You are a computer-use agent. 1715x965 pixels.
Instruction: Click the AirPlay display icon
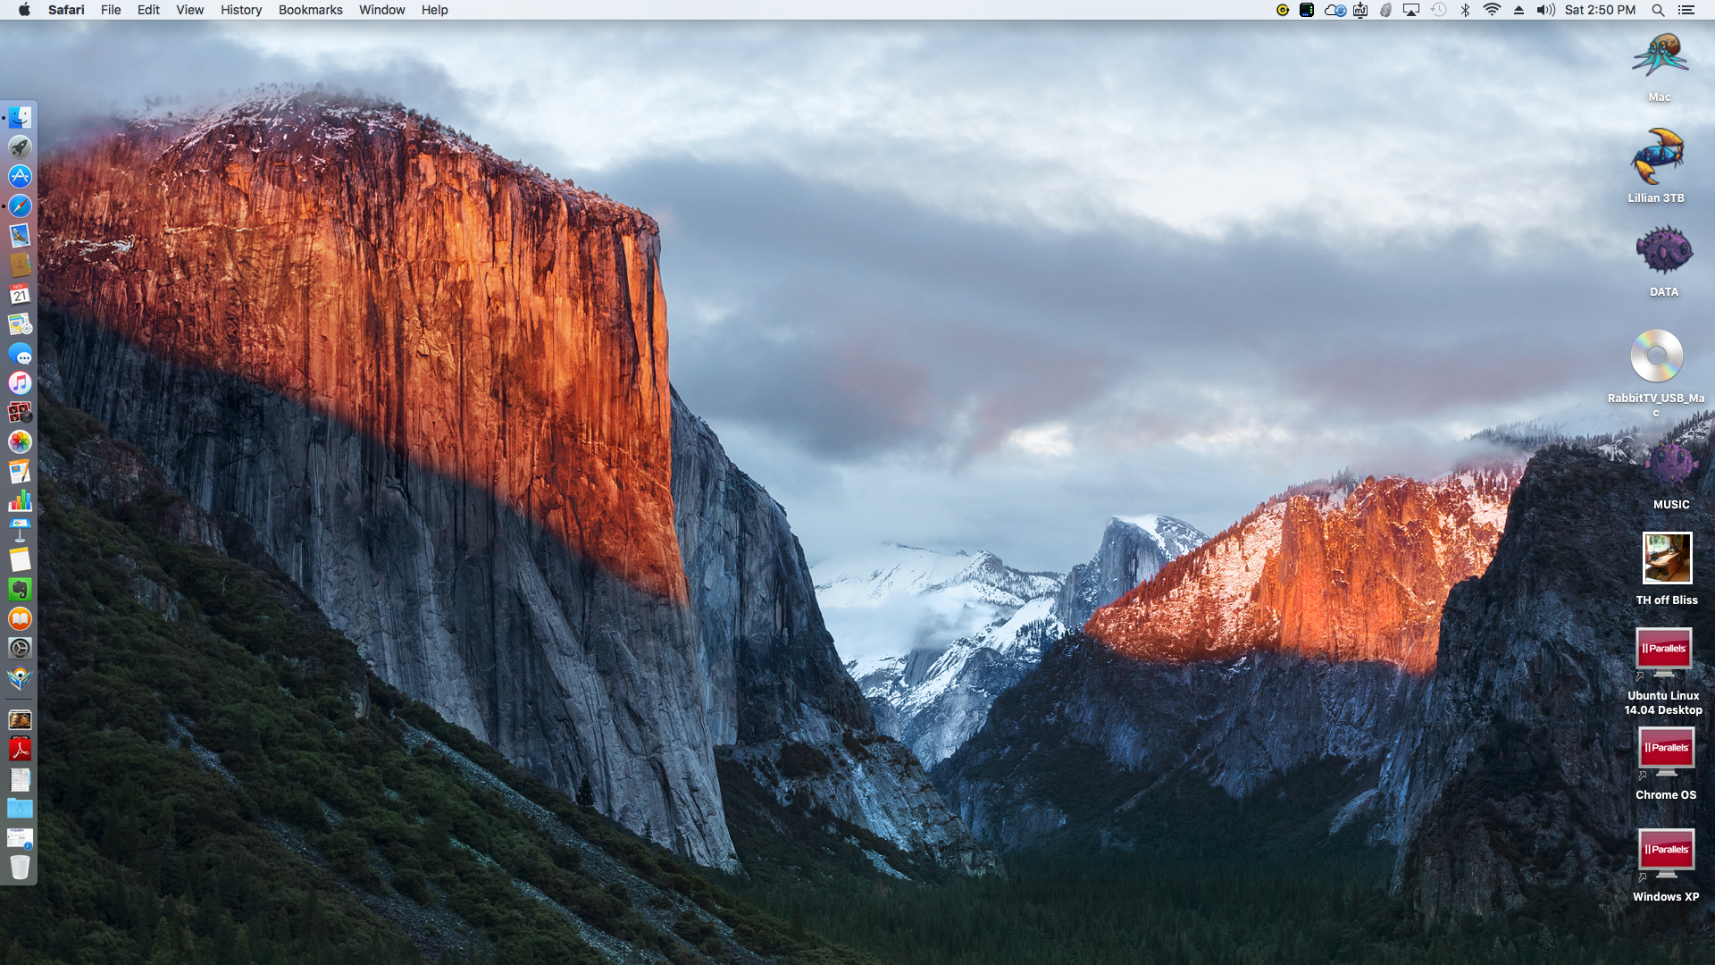pyautogui.click(x=1411, y=10)
